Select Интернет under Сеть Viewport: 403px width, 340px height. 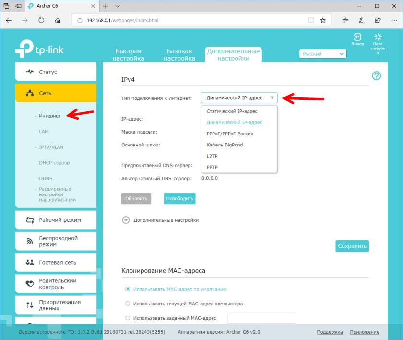click(50, 116)
